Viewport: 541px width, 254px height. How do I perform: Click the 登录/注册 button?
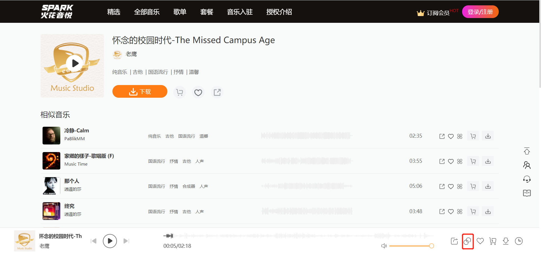(x=480, y=12)
